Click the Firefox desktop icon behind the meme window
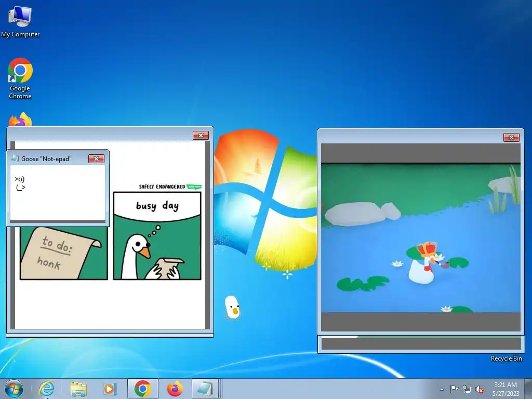The height and width of the screenshot is (399, 532). click(x=20, y=119)
